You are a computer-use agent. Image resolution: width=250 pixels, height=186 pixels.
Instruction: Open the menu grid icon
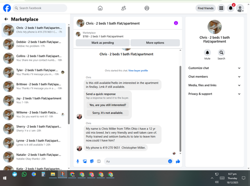coord(221,8)
